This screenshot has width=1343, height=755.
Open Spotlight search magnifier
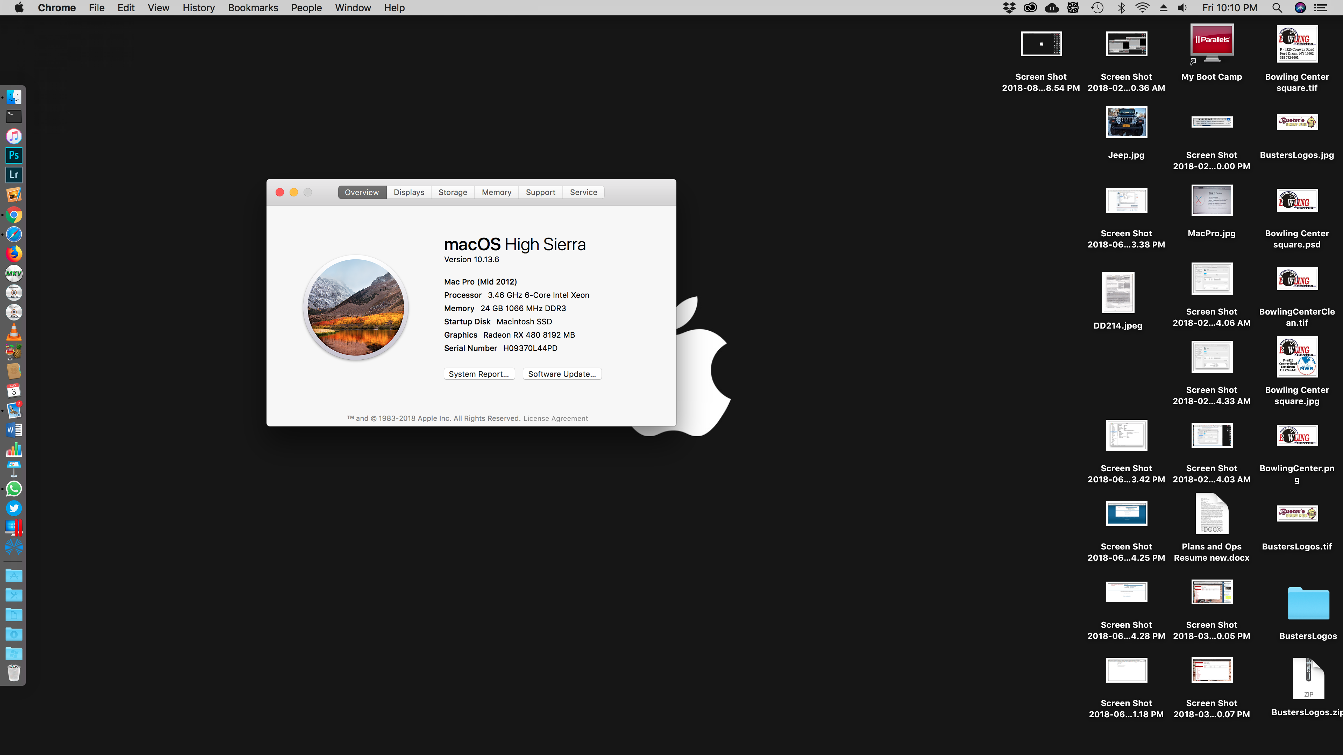point(1277,8)
